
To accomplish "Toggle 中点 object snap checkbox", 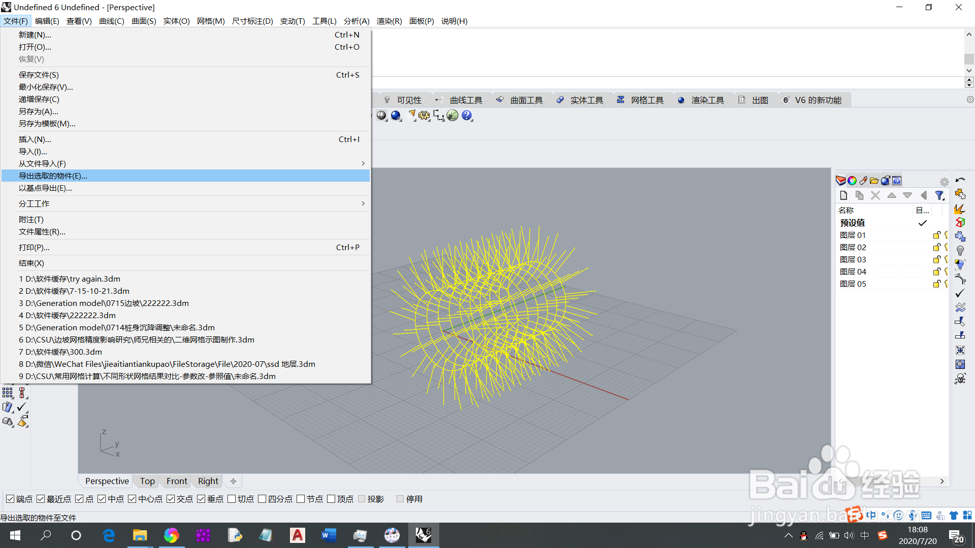I will pyautogui.click(x=102, y=499).
